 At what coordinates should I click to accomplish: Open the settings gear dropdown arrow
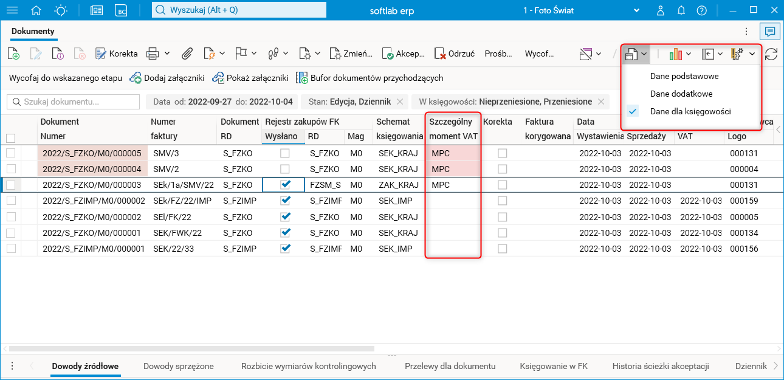click(x=752, y=54)
